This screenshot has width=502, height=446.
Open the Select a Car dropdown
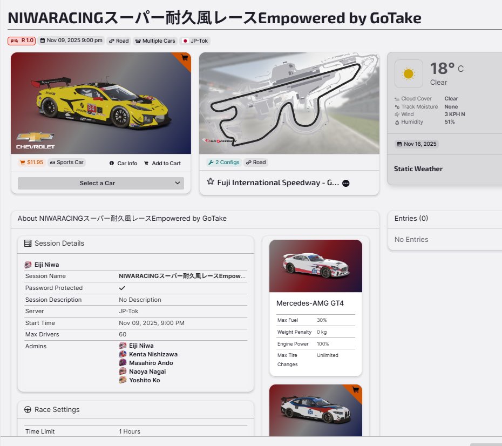point(101,183)
